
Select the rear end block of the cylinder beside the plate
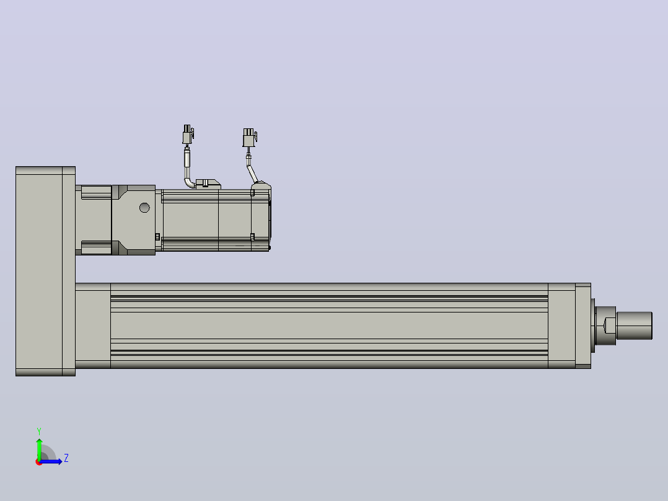[93, 326]
